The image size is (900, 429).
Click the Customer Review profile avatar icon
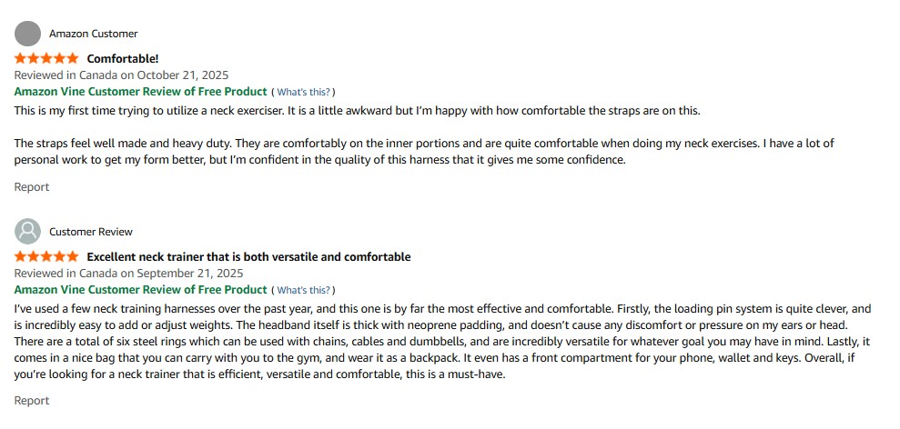click(x=28, y=232)
